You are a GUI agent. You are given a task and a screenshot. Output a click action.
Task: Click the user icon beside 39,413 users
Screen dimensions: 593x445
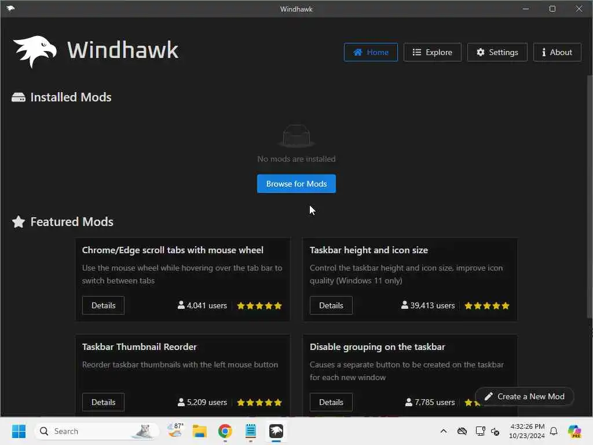[405, 305]
